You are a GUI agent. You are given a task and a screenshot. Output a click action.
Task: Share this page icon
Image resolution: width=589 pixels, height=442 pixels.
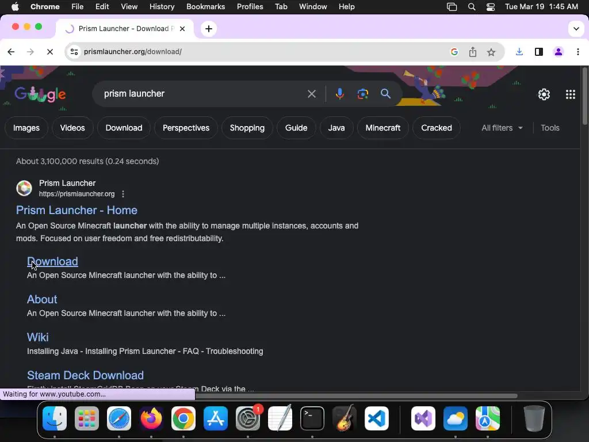point(473,52)
